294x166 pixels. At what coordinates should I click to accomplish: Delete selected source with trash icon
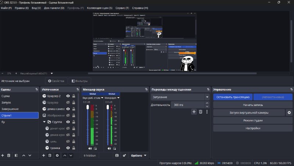pyautogui.click(x=50, y=155)
